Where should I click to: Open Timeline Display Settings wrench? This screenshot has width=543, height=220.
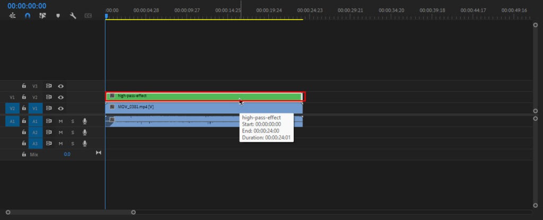click(x=73, y=16)
